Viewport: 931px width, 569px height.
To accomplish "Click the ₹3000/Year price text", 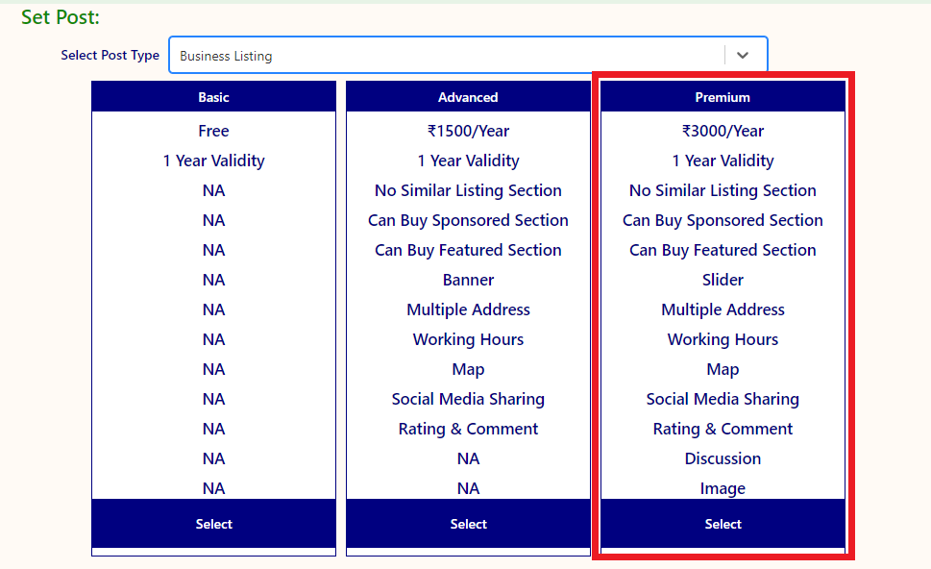I will point(723,131).
